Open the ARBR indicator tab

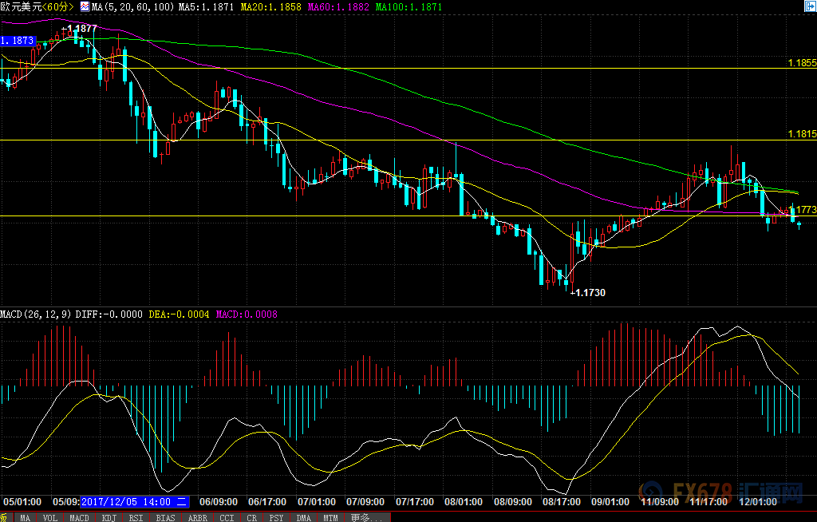point(196,517)
